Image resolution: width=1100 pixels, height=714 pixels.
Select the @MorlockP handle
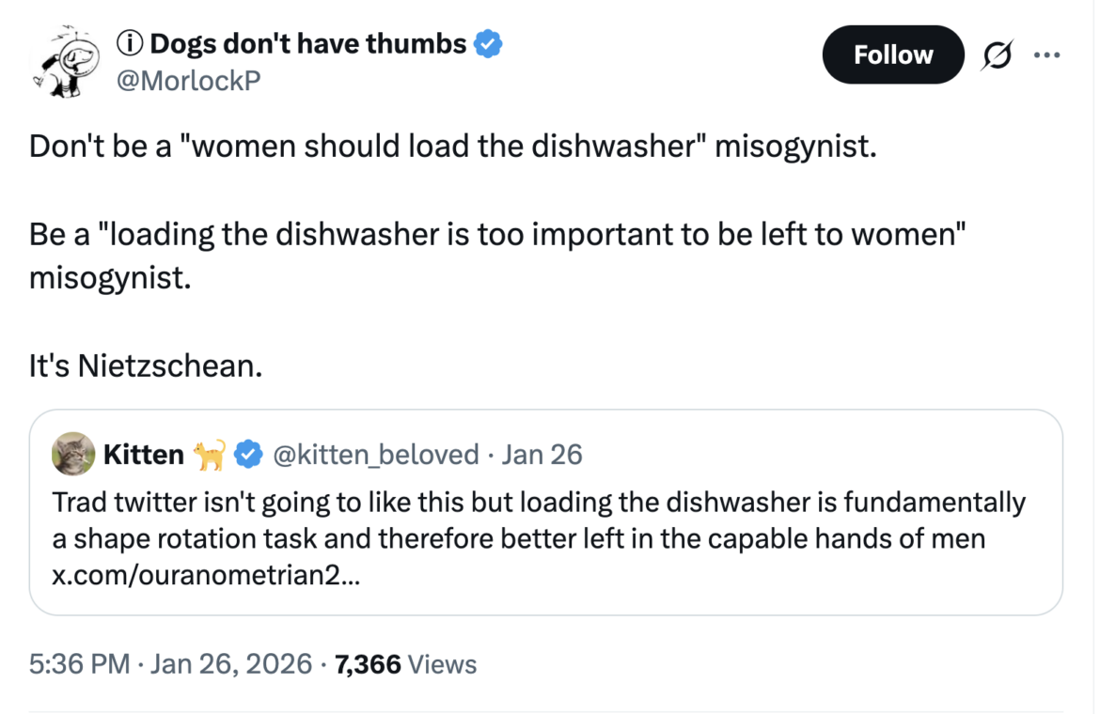click(x=186, y=82)
